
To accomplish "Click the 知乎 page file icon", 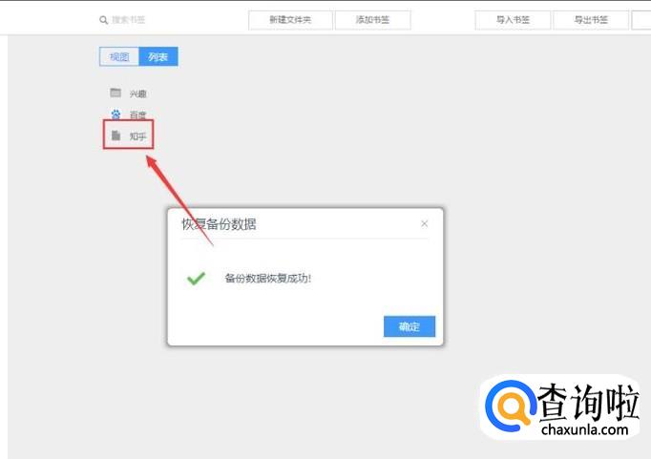I will click(115, 135).
